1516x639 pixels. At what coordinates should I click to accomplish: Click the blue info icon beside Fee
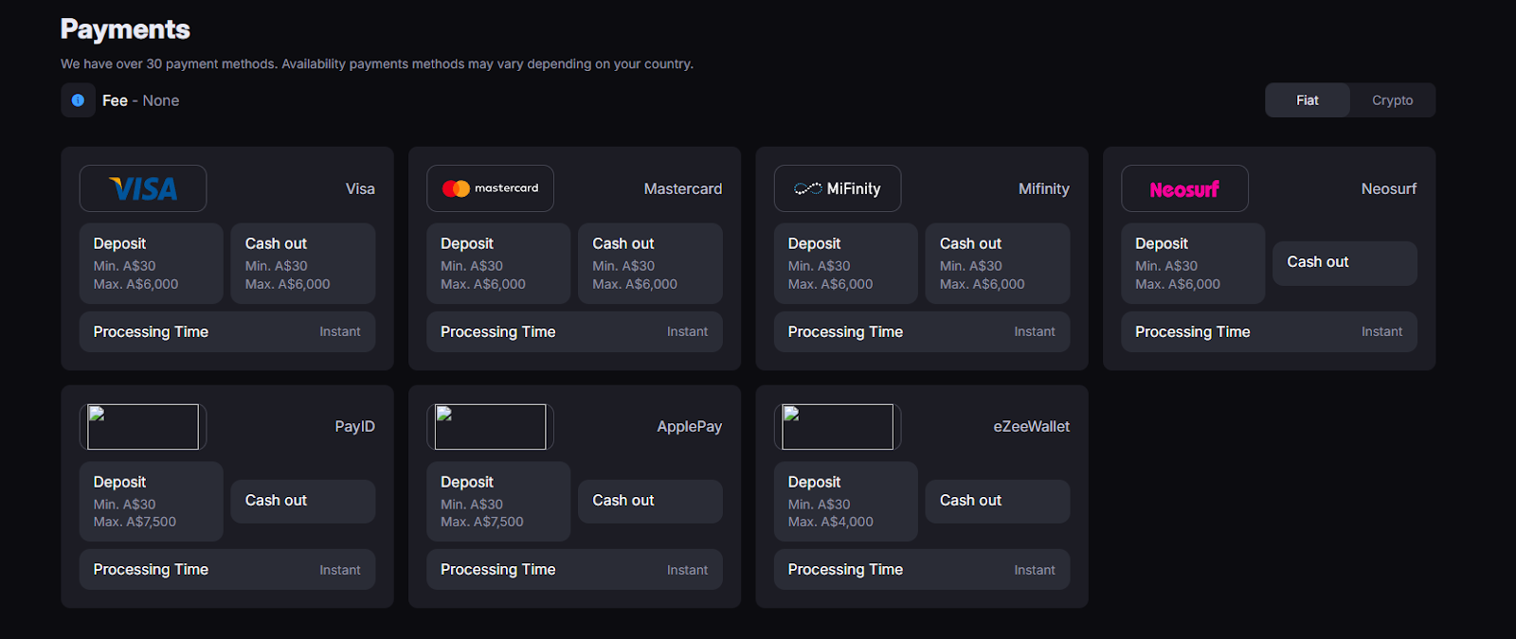[x=78, y=100]
